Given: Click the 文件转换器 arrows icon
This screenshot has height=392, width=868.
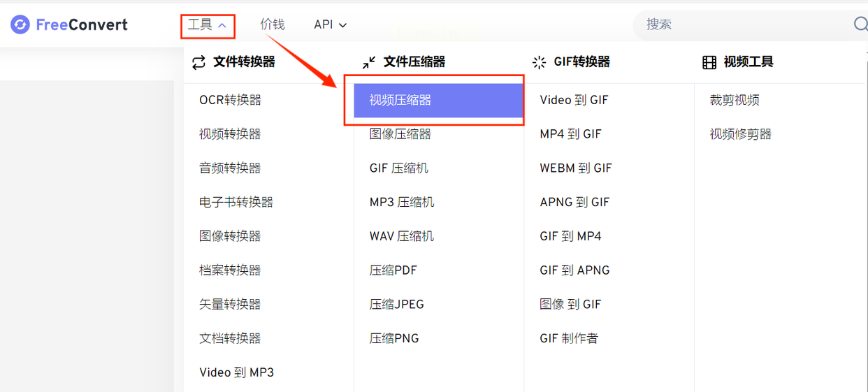Looking at the screenshot, I should pyautogui.click(x=199, y=62).
